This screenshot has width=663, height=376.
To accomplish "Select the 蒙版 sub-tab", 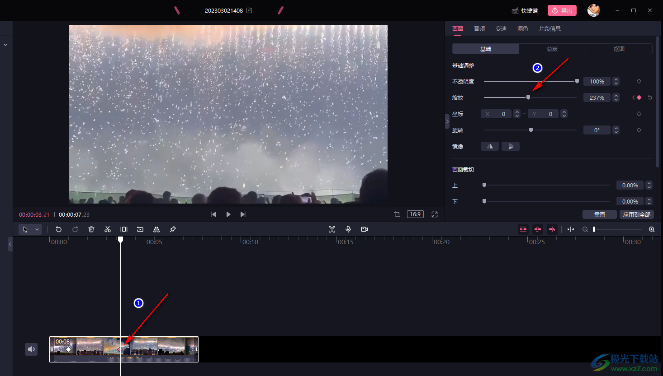I will (x=552, y=49).
